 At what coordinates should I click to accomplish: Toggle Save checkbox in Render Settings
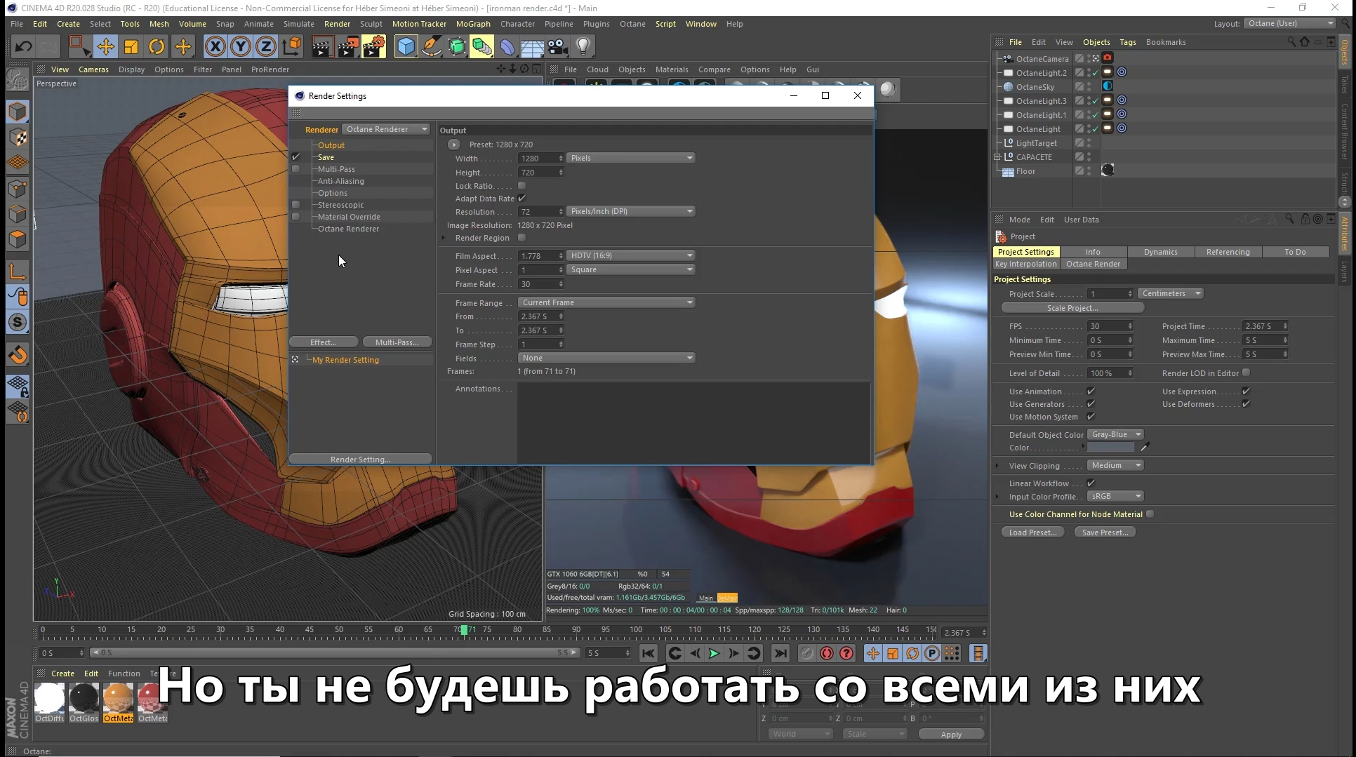pyautogui.click(x=295, y=157)
